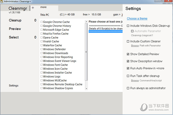Check Windows Shadow Copies

click(42, 88)
